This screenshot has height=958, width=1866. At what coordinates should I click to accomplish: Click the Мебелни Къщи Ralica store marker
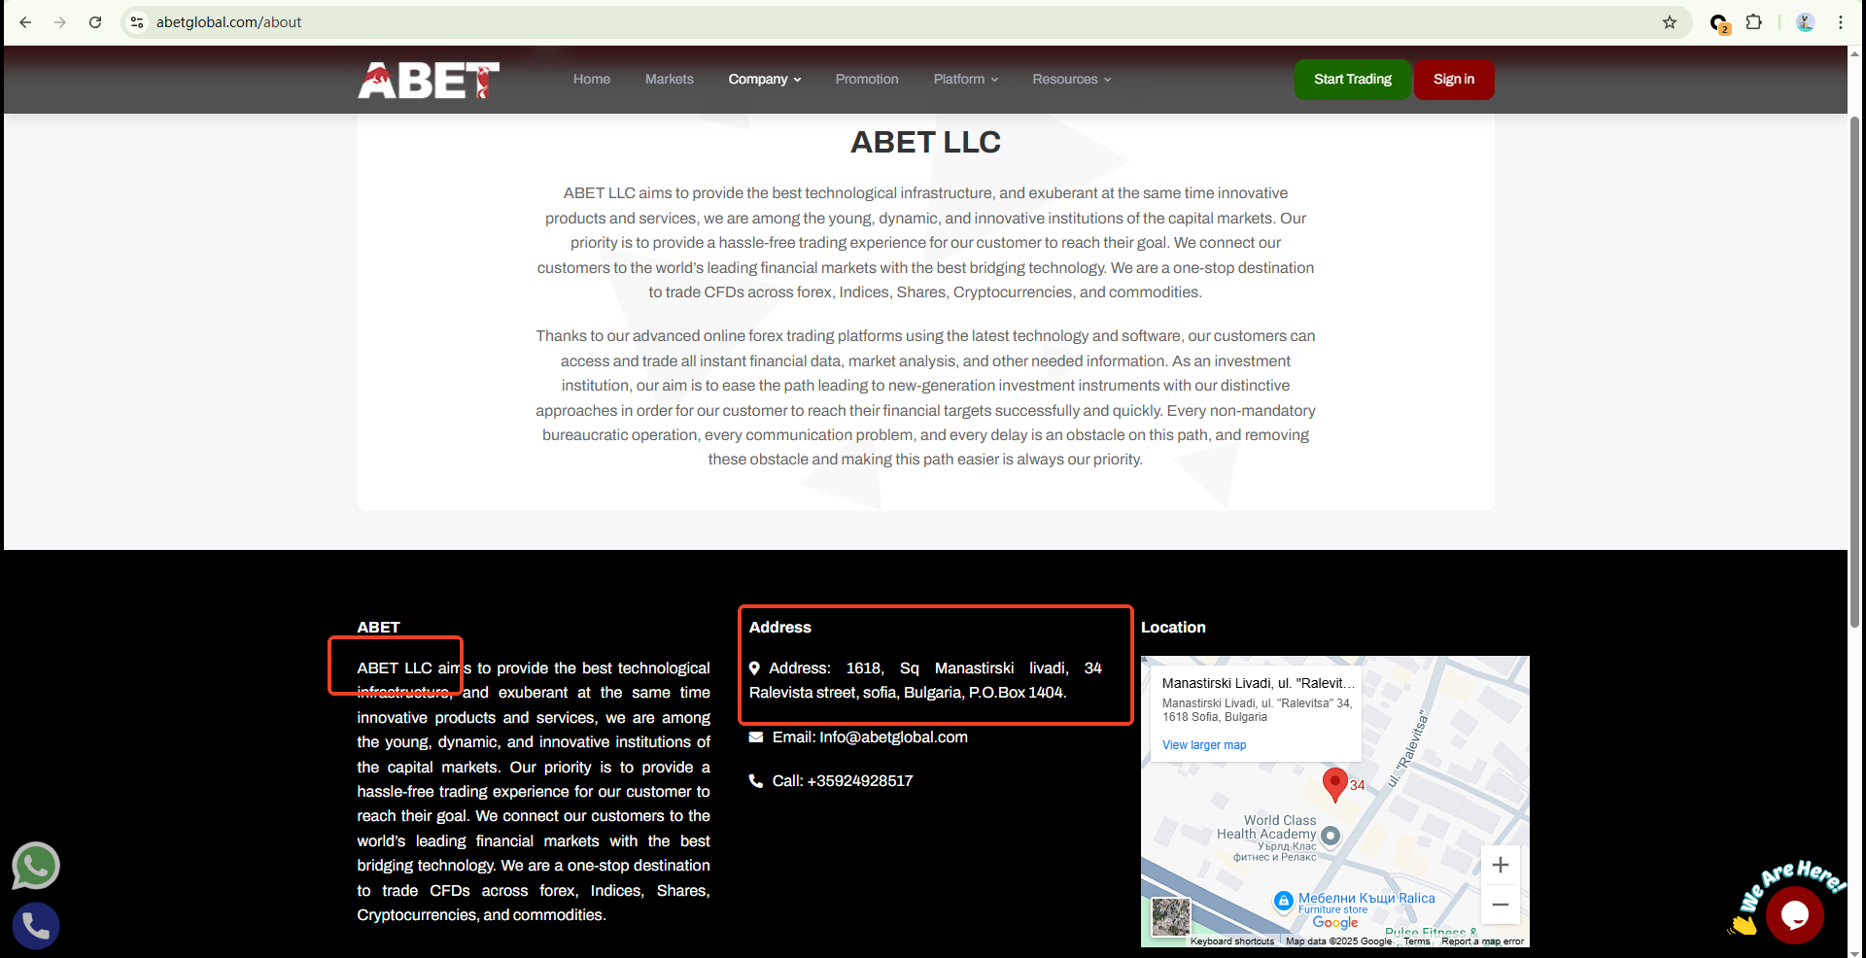pos(1284,901)
